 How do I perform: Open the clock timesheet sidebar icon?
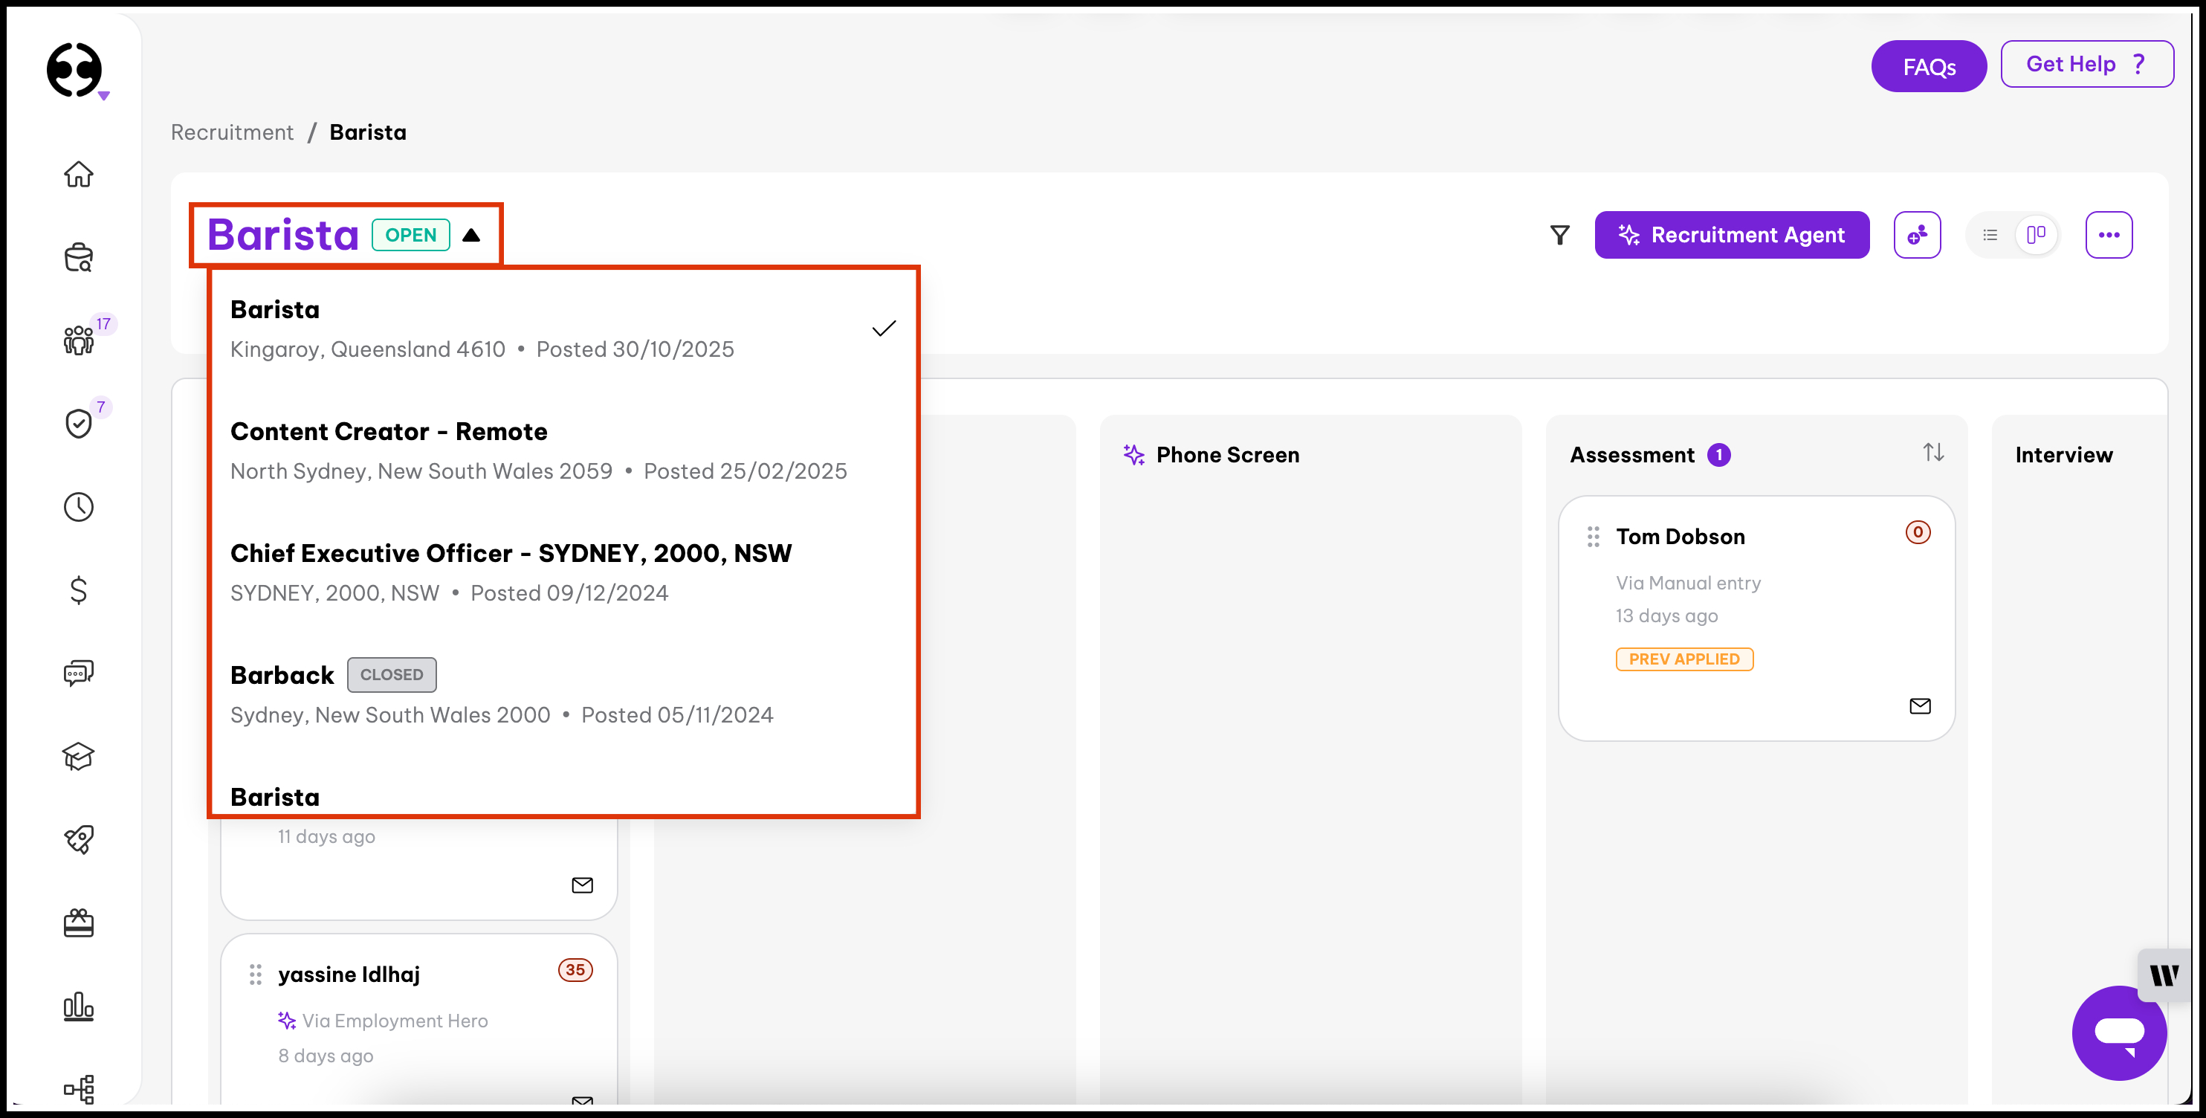coord(78,506)
